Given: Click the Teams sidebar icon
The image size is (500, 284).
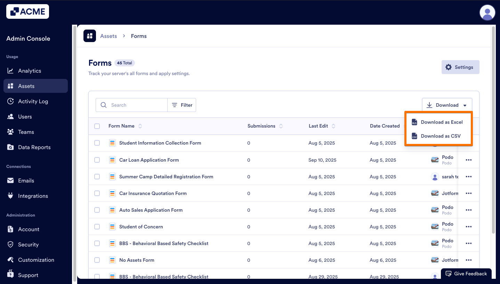Looking at the screenshot, I should coord(11,132).
